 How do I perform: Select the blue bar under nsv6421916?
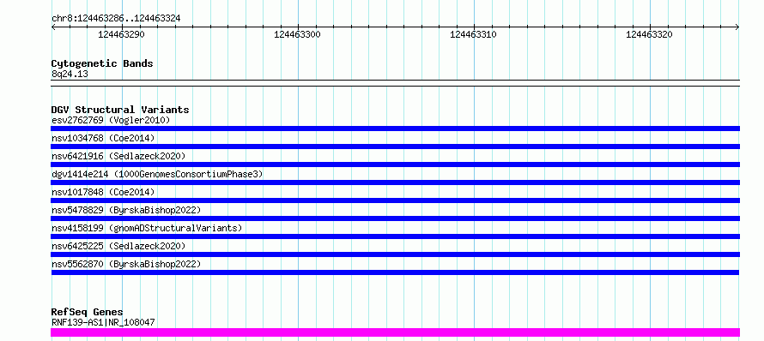[x=395, y=165]
